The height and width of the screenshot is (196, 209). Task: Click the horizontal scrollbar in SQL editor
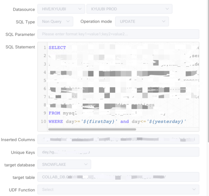[92, 129]
